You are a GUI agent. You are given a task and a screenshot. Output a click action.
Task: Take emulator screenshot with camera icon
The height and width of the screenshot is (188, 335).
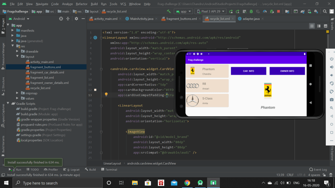tap(331, 100)
